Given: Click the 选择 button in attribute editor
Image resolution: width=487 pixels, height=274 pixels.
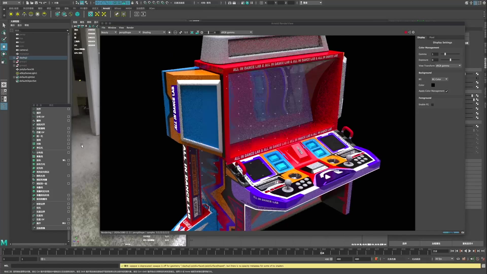Looking at the screenshot, I should 404,244.
